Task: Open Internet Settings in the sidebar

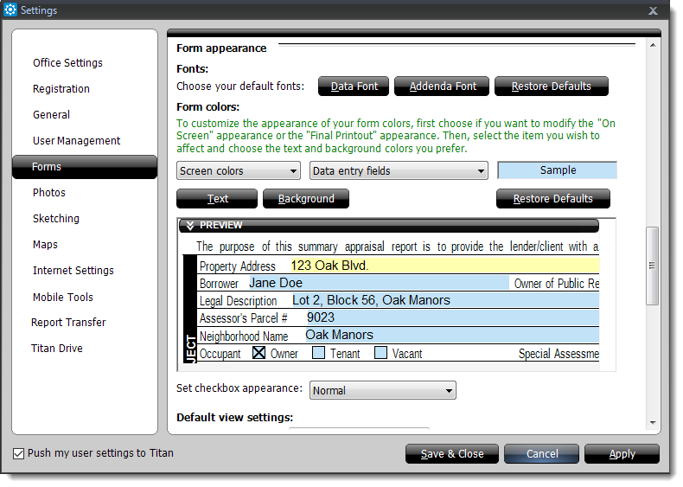Action: (x=73, y=271)
